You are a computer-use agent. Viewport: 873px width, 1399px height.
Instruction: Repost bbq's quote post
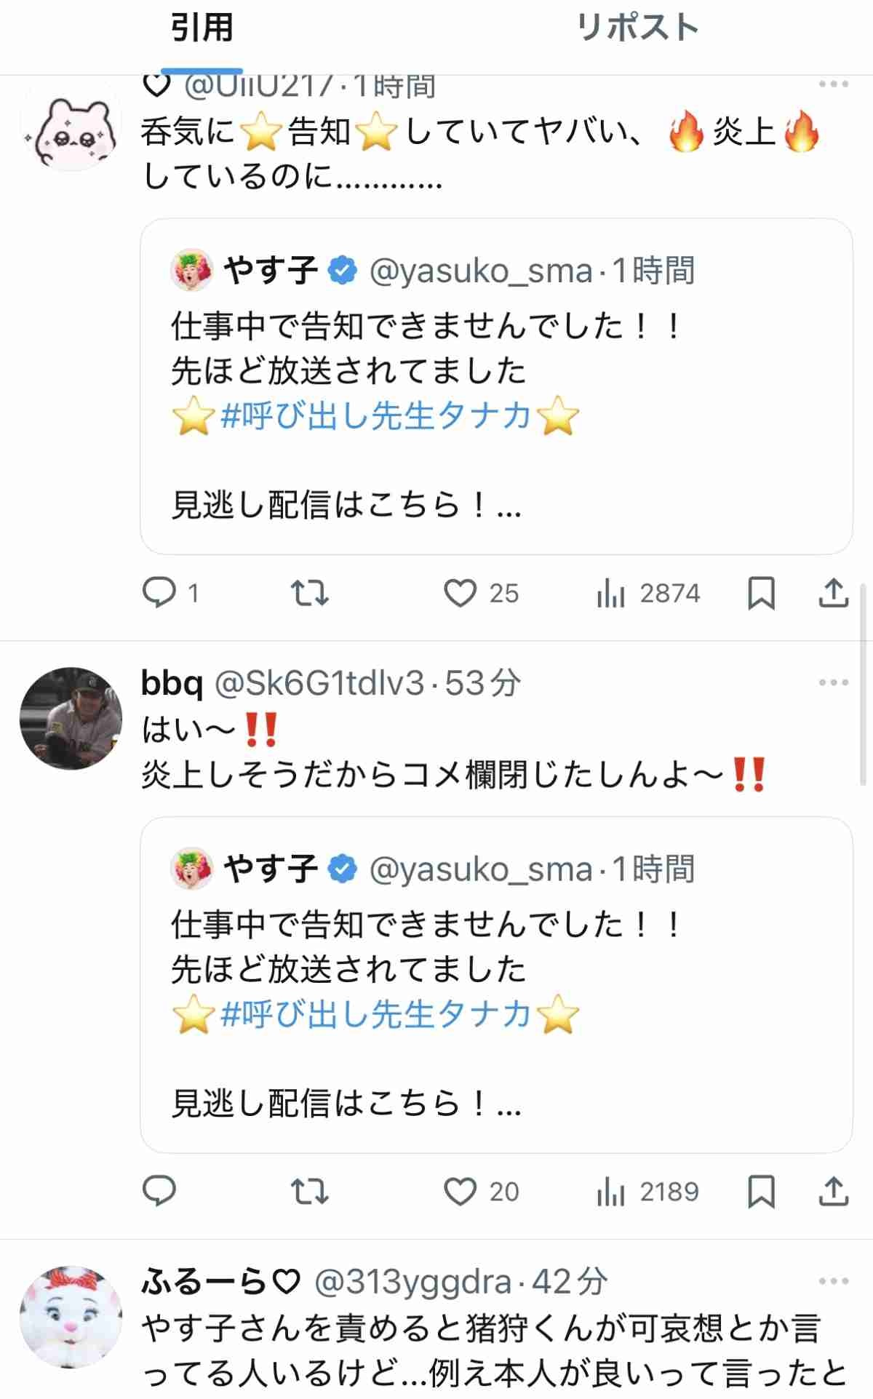[x=309, y=1192]
